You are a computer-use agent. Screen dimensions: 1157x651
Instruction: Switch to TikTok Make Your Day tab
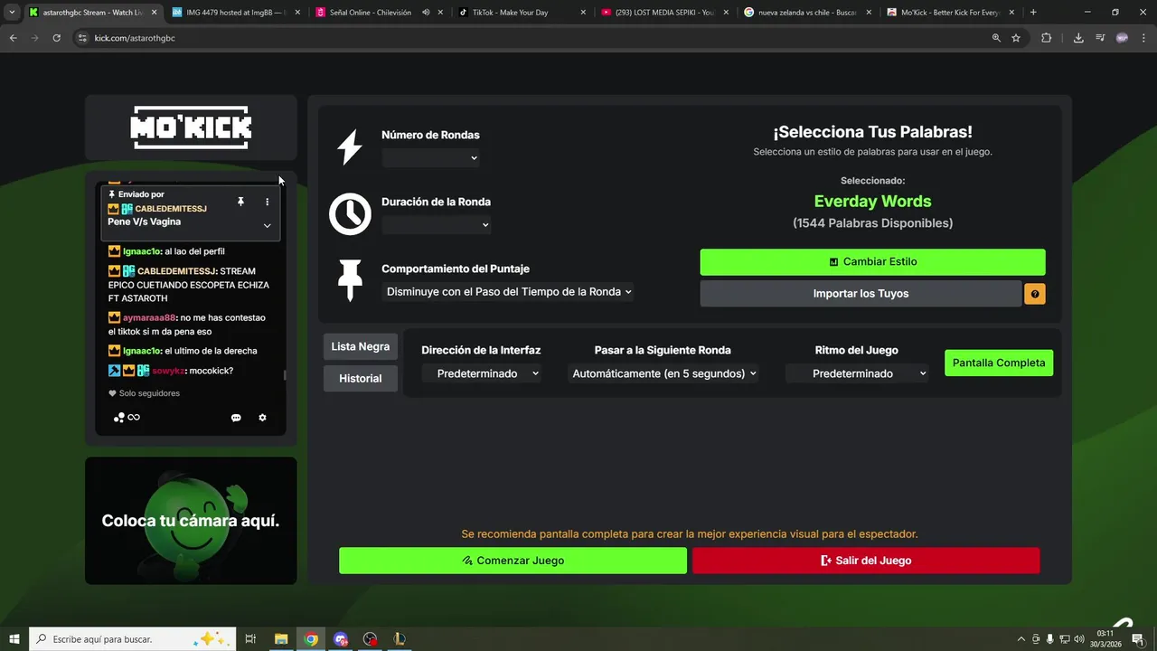click(522, 13)
